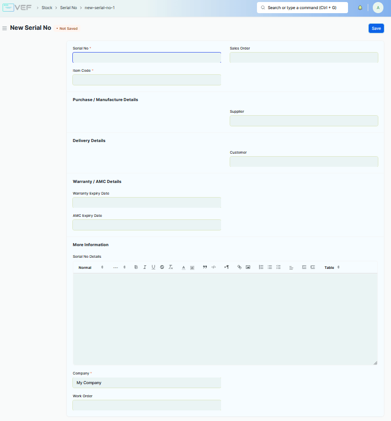
Task: Toggle right-to-left text direction
Action: (x=227, y=267)
